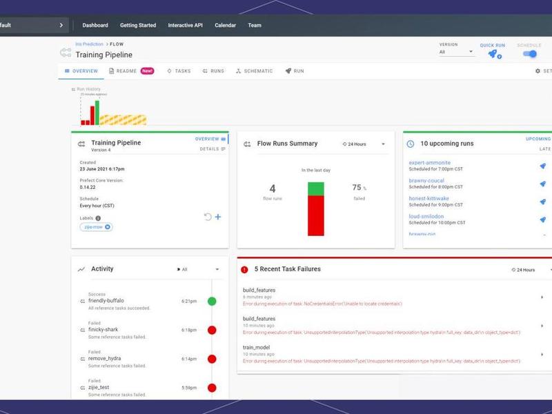Image resolution: width=552 pixels, height=414 pixels.
Task: Select the Overview tab
Action: click(81, 71)
